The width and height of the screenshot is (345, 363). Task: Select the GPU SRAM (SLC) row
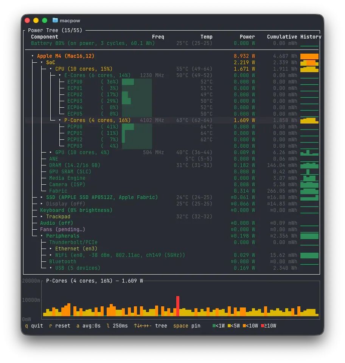pos(172,172)
